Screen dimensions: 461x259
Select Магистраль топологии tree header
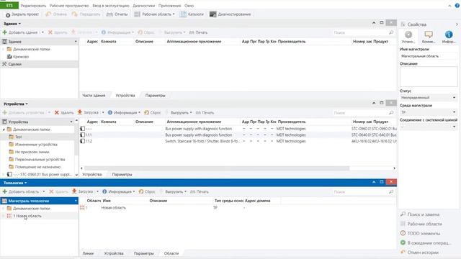(x=40, y=201)
